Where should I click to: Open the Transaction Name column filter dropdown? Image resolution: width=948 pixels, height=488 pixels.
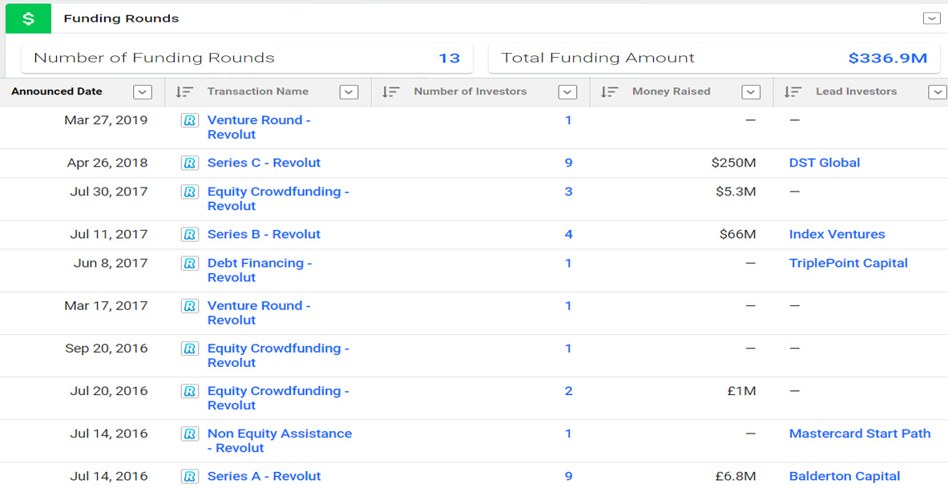pos(349,91)
